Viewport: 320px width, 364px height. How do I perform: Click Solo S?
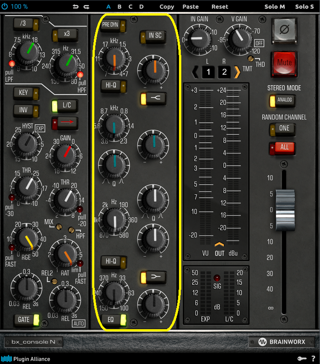point(304,7)
